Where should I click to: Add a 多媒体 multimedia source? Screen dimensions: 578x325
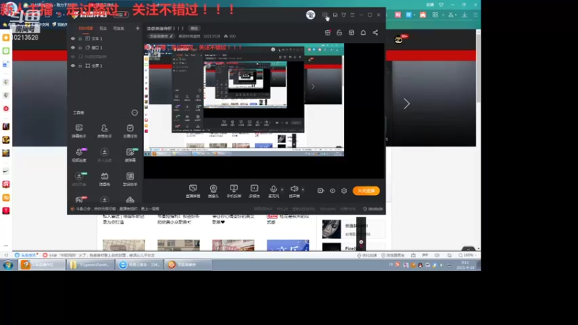pyautogui.click(x=254, y=191)
